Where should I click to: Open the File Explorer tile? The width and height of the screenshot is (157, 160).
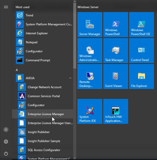[142, 77]
